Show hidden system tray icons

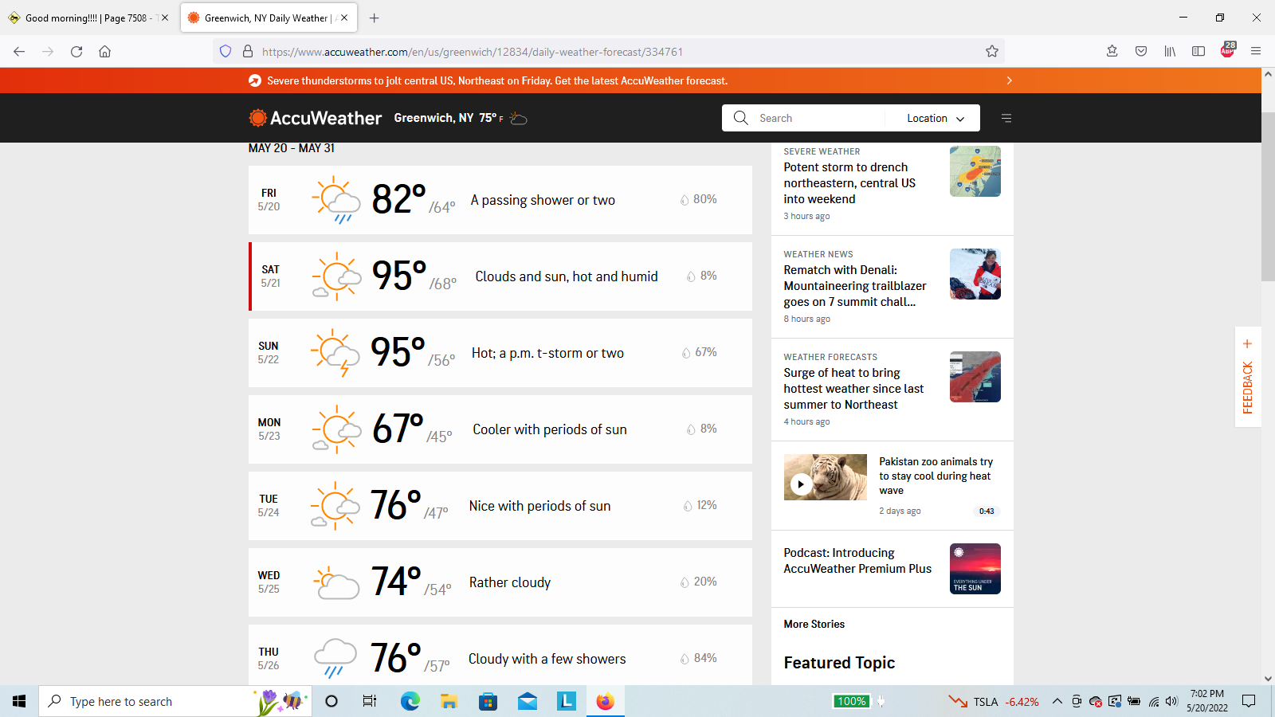(1057, 701)
